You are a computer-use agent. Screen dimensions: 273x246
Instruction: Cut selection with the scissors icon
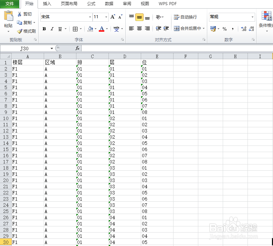tap(19, 14)
